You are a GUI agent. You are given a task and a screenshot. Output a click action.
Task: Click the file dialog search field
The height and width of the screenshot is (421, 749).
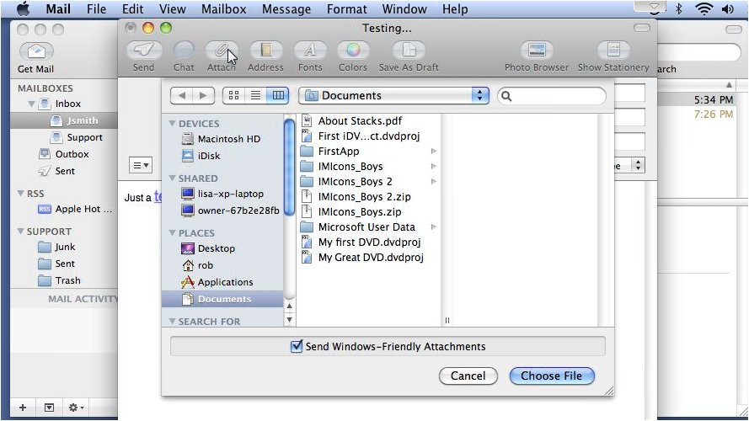point(552,96)
